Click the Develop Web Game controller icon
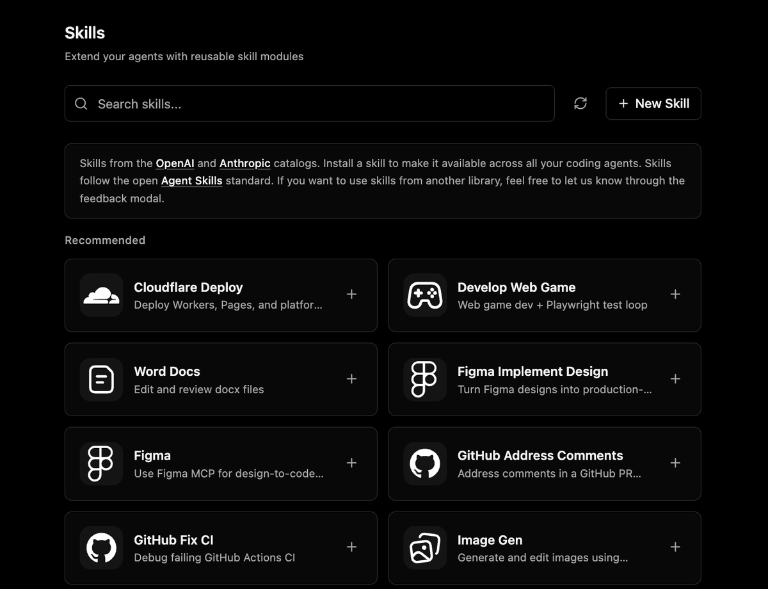Viewport: 768px width, 589px height. [x=425, y=295]
